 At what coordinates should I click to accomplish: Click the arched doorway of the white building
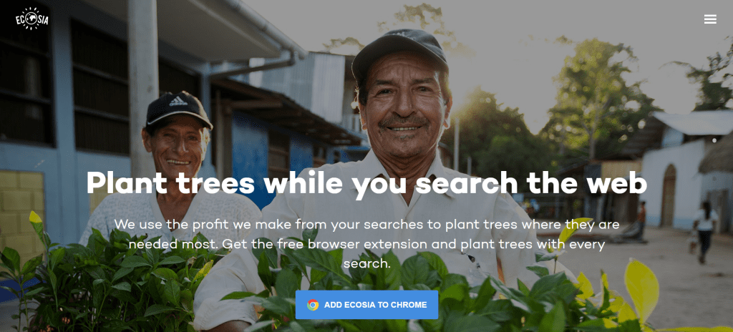pos(669,195)
